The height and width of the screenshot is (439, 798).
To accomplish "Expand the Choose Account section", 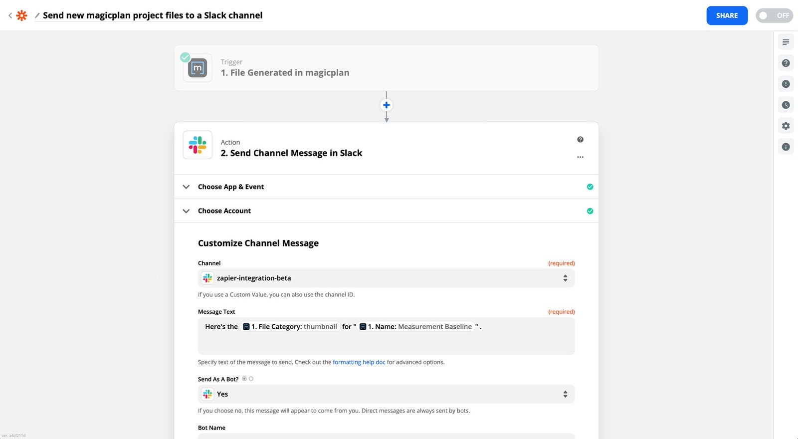I will [386, 211].
